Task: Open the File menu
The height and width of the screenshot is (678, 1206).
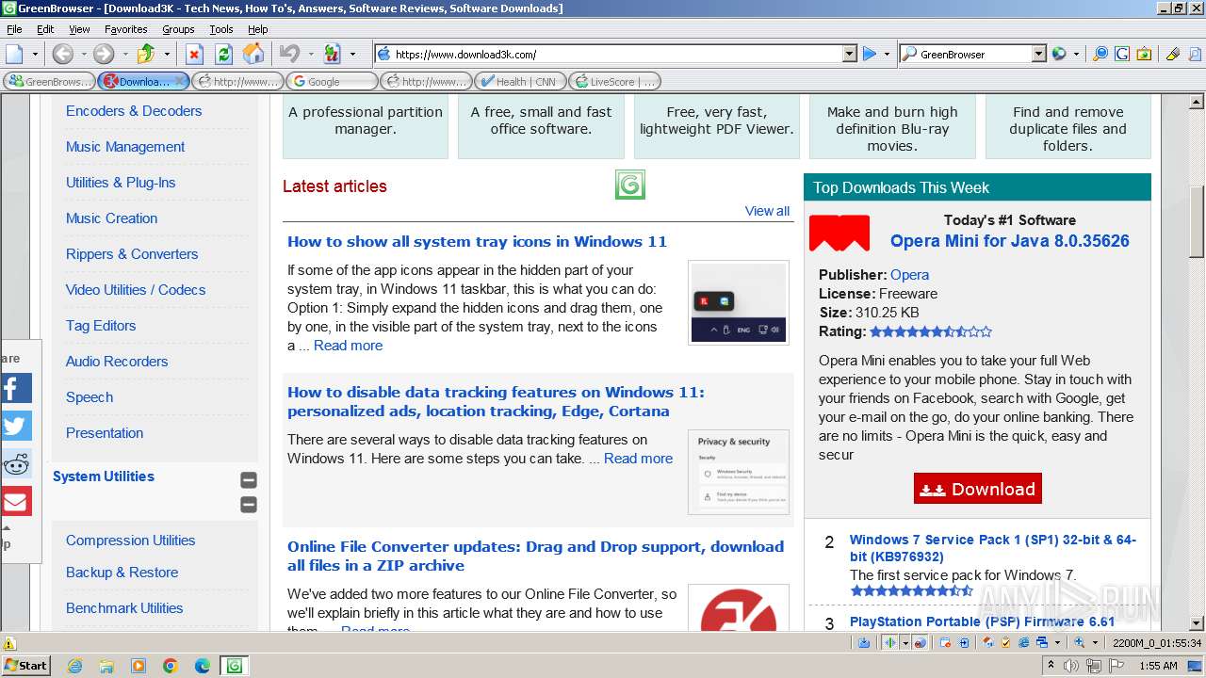Action: [x=14, y=29]
